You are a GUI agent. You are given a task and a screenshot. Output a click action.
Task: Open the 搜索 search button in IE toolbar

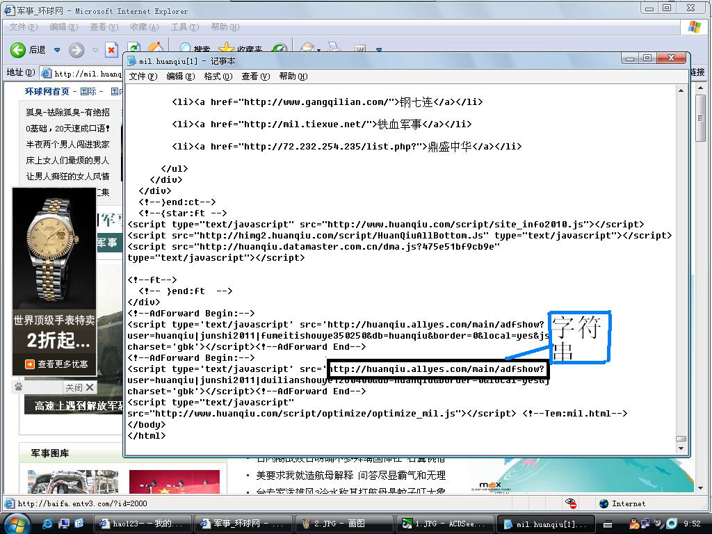[195, 48]
